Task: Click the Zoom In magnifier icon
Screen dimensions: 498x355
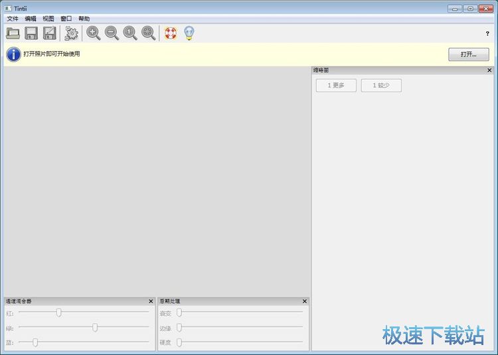Action: click(94, 33)
